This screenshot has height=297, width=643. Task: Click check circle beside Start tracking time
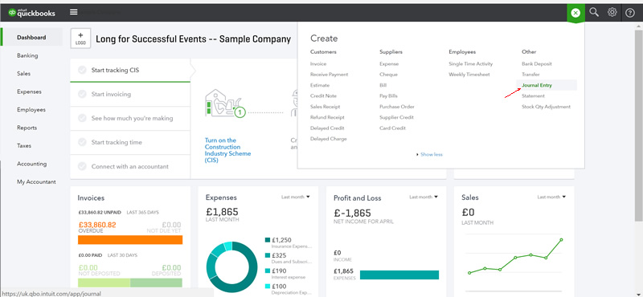tap(82, 142)
